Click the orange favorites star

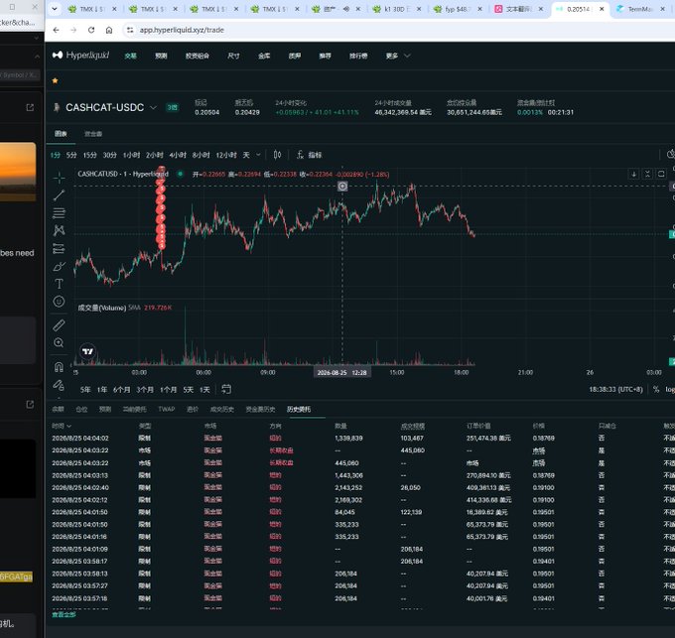[56, 80]
